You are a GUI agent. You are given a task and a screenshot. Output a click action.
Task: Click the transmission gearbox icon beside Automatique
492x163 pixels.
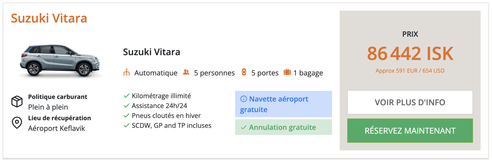tap(127, 72)
